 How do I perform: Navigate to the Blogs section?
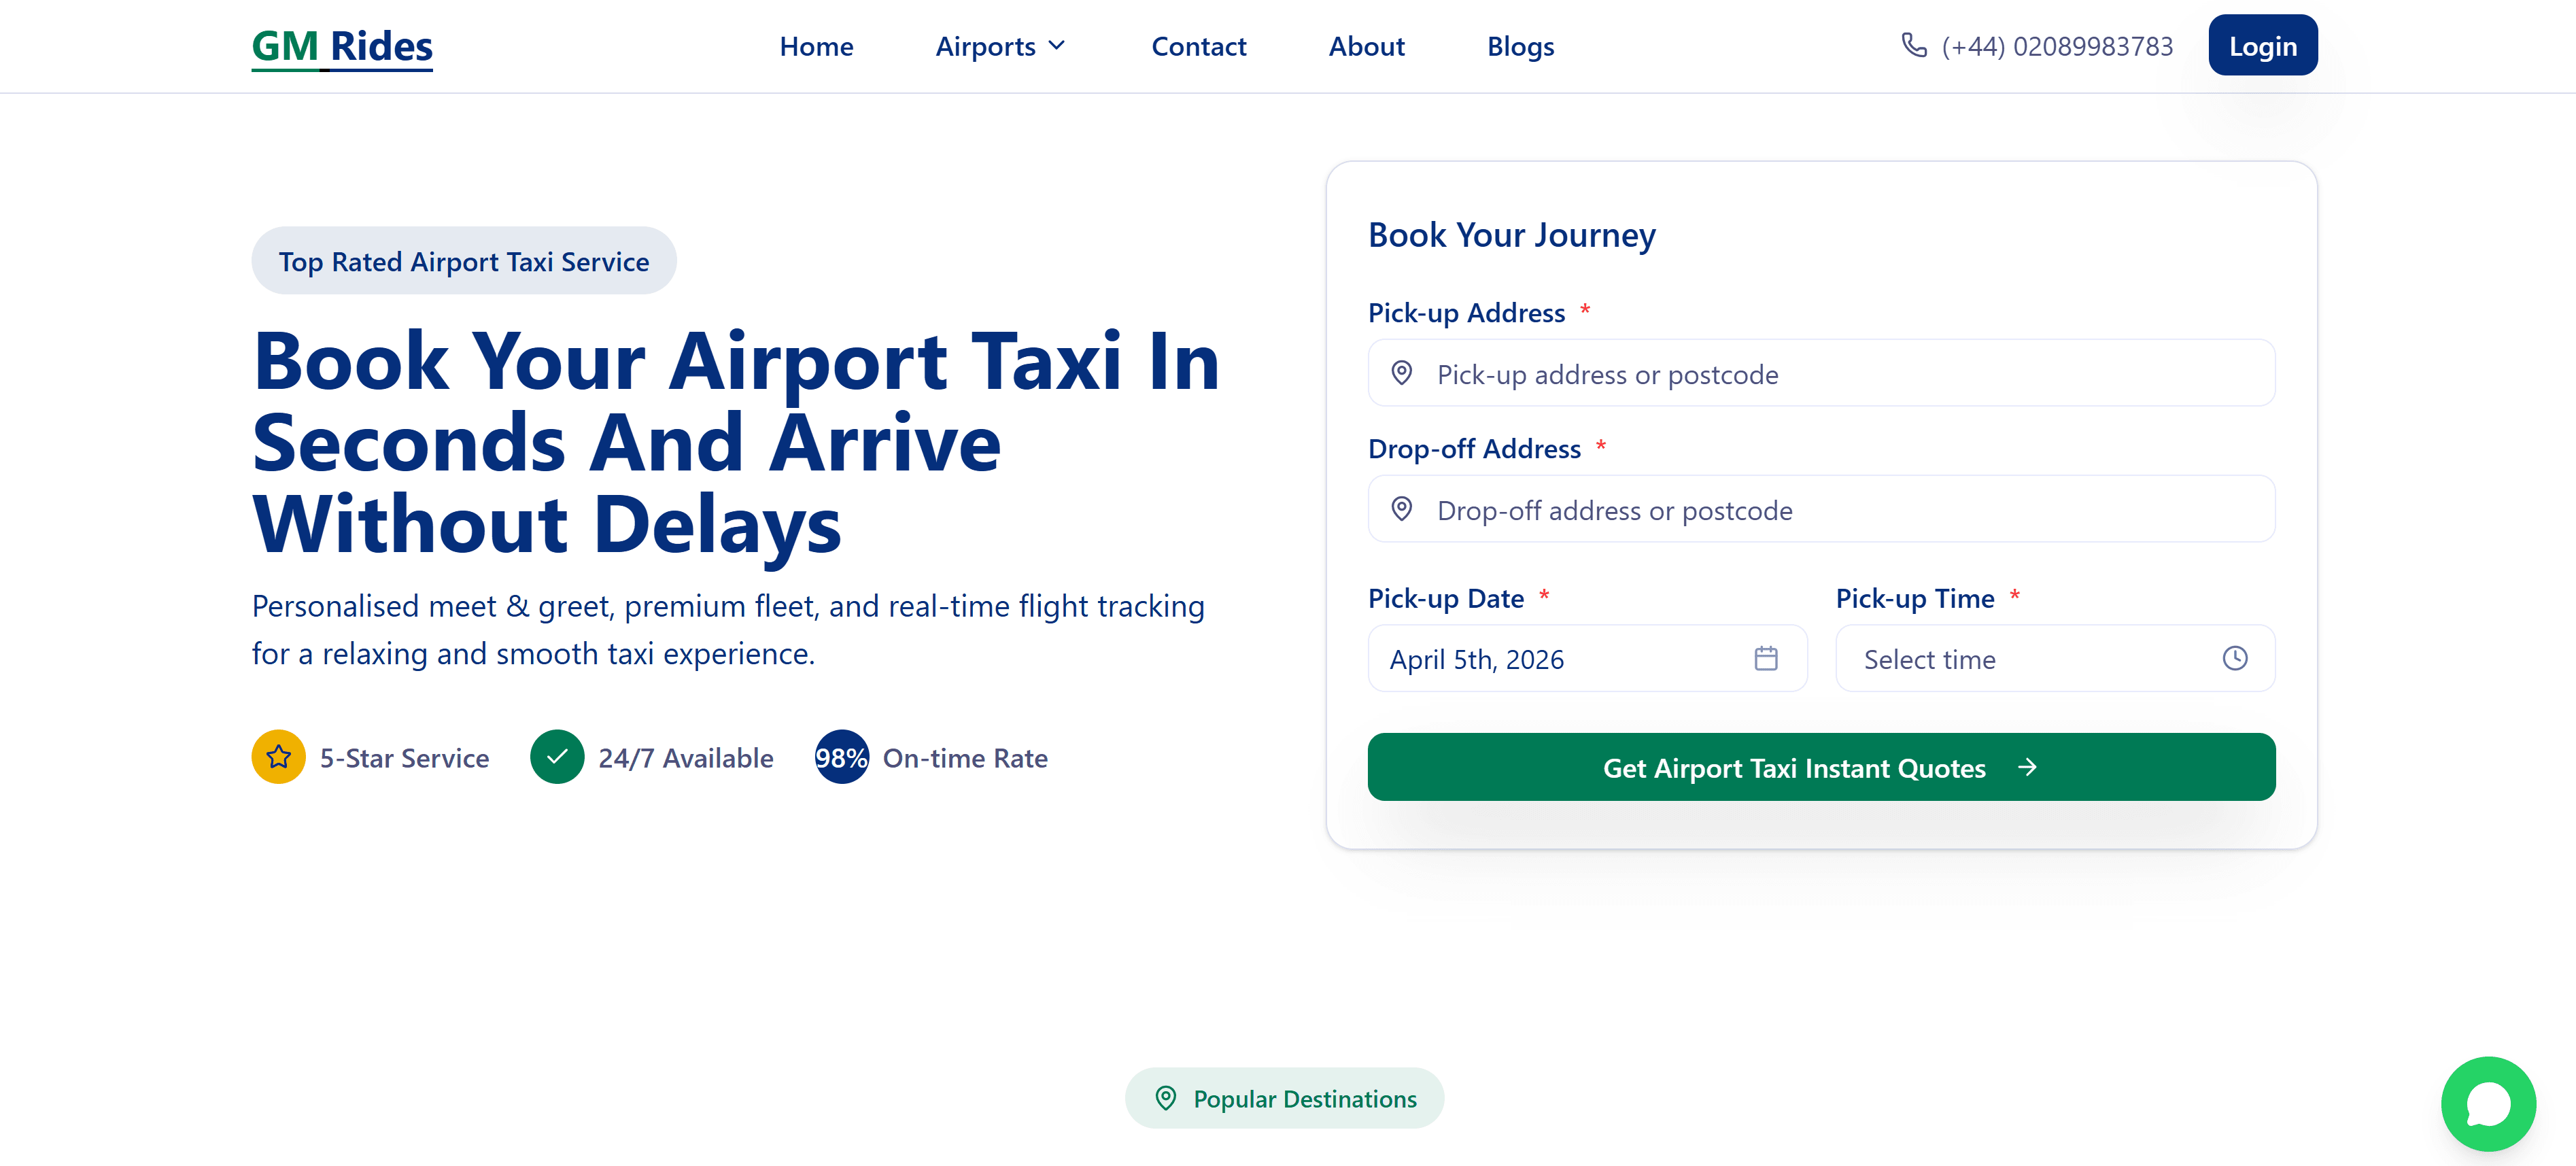coord(1520,46)
